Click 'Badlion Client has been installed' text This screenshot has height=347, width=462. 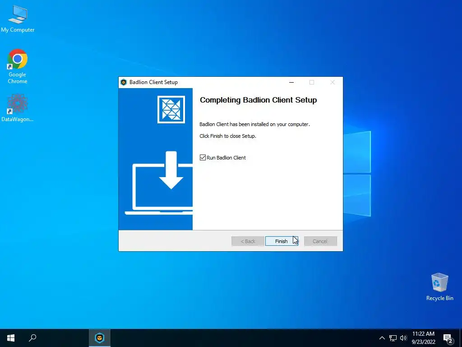tap(254, 124)
